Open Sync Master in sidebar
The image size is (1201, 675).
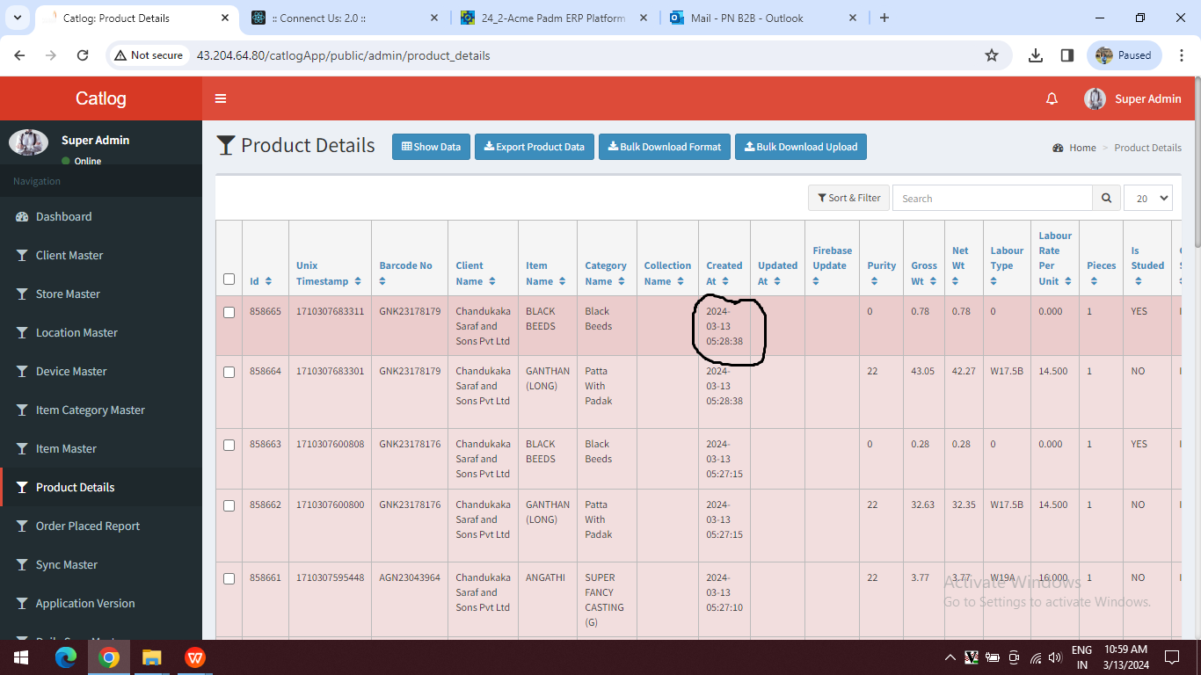pos(101,564)
